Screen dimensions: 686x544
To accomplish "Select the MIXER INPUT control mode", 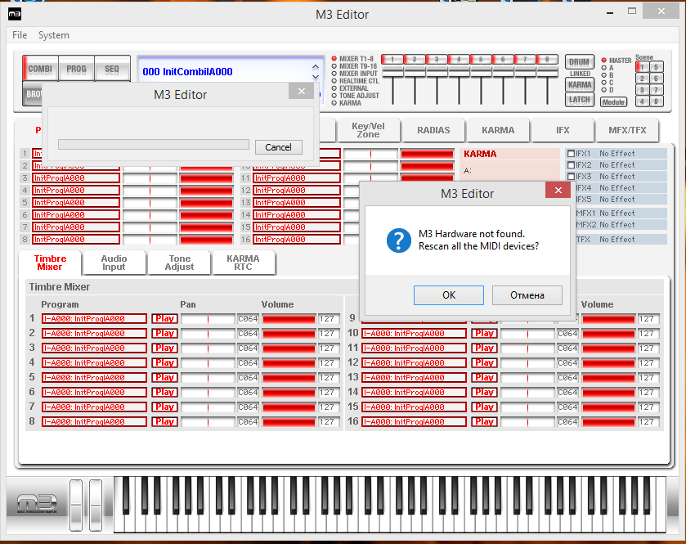I will coord(334,74).
